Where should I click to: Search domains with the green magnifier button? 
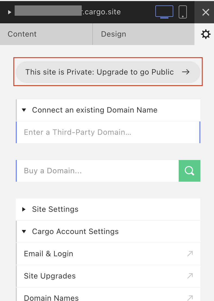tap(189, 171)
